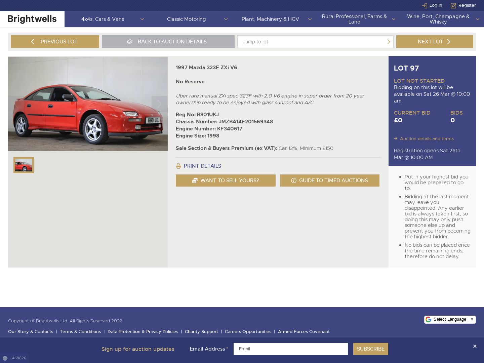484x363 pixels.
Task: Open the Careers Opportunities link
Action: pos(248,332)
